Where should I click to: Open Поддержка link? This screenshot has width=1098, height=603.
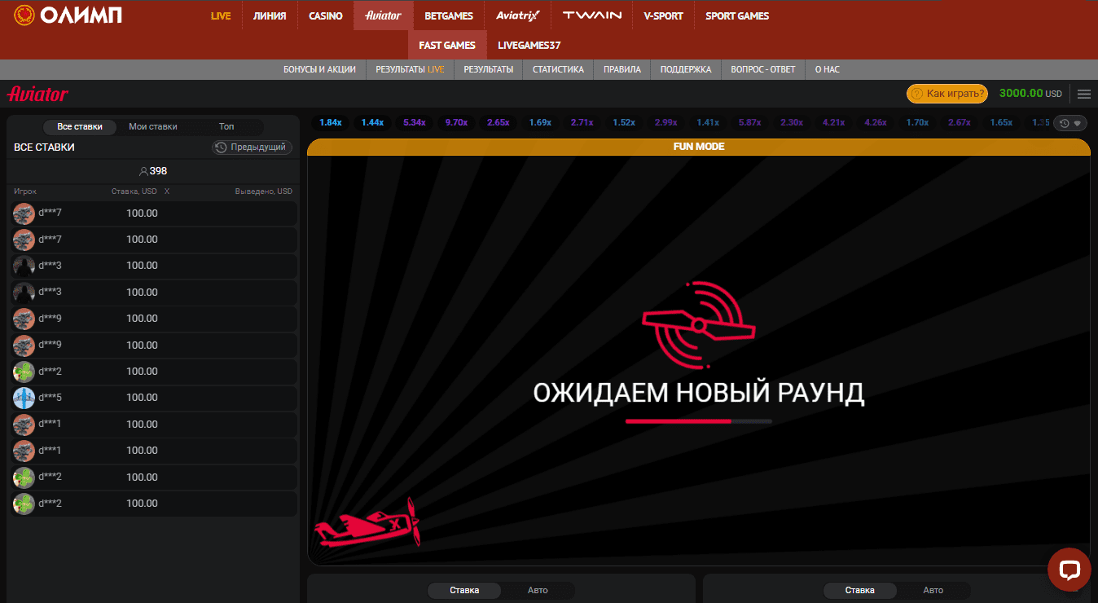686,69
